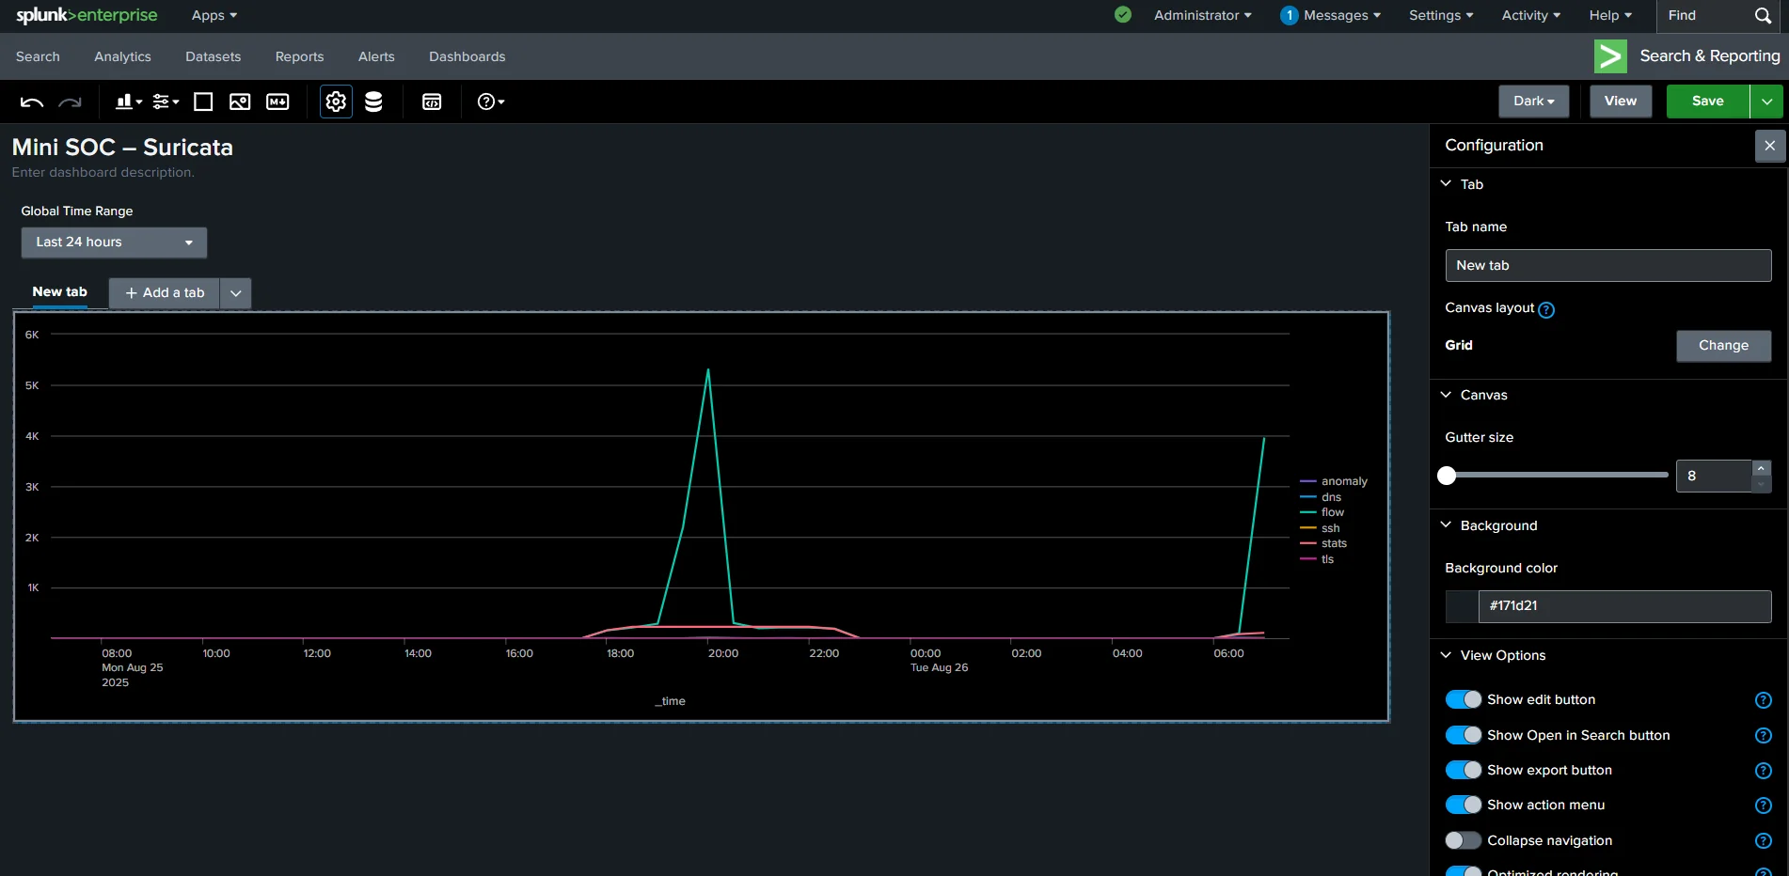Open the add chart visualization menu
The image size is (1789, 876).
point(129,102)
